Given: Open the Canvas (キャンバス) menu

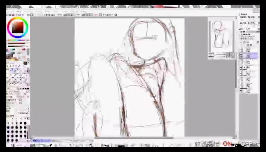Looking at the screenshot, I should coord(28,11).
